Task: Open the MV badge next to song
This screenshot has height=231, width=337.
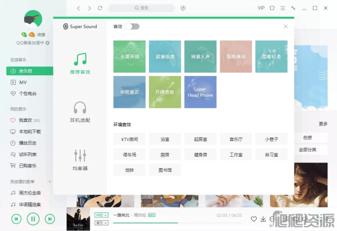Action: tap(152, 215)
